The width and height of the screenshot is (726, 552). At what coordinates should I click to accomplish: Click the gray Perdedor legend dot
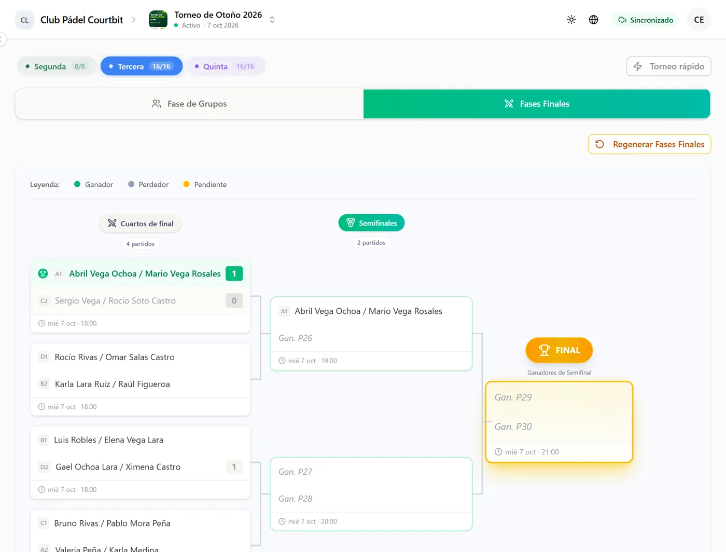(x=131, y=184)
